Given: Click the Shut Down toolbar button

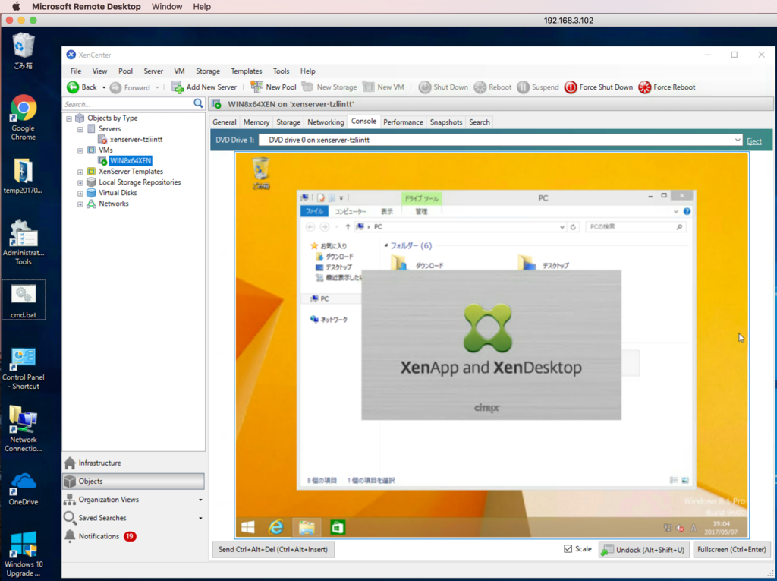Looking at the screenshot, I should click(x=443, y=87).
